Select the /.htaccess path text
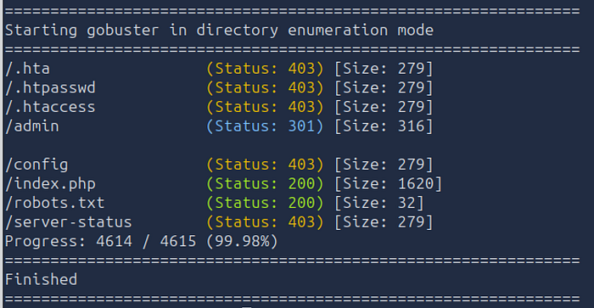Image resolution: width=594 pixels, height=308 pixels. 50,107
